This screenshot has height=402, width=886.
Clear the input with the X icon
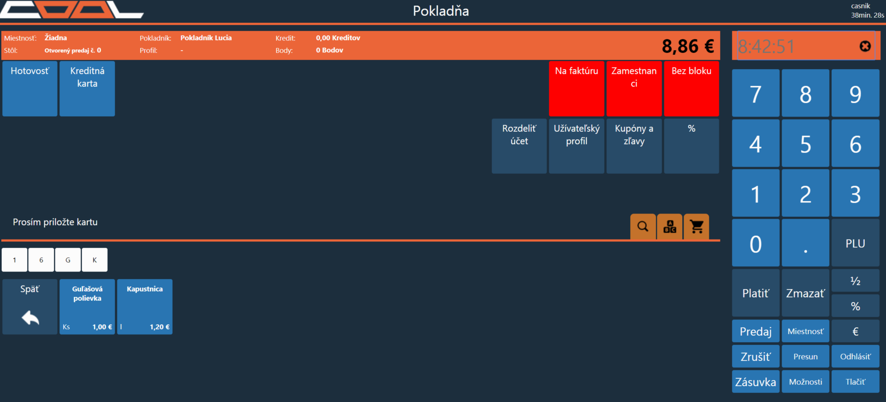pos(865,46)
